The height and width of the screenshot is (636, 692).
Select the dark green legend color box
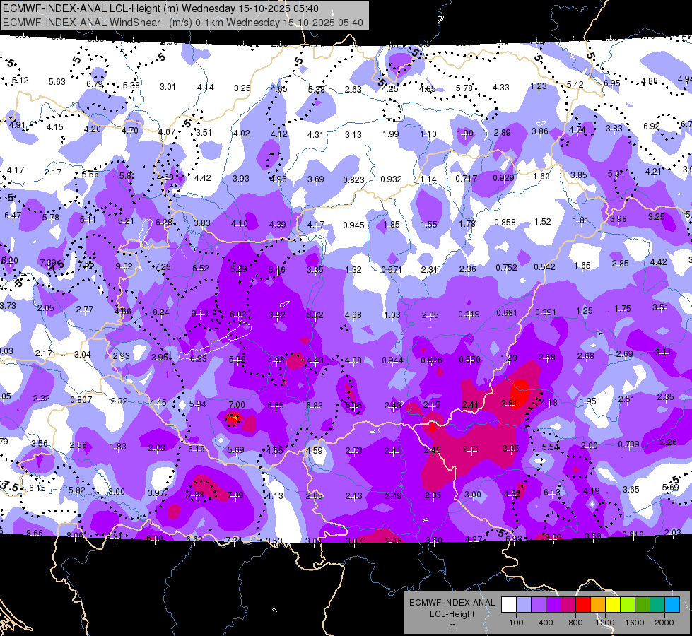(x=642, y=604)
